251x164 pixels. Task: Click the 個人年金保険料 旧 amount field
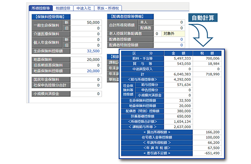86,45
